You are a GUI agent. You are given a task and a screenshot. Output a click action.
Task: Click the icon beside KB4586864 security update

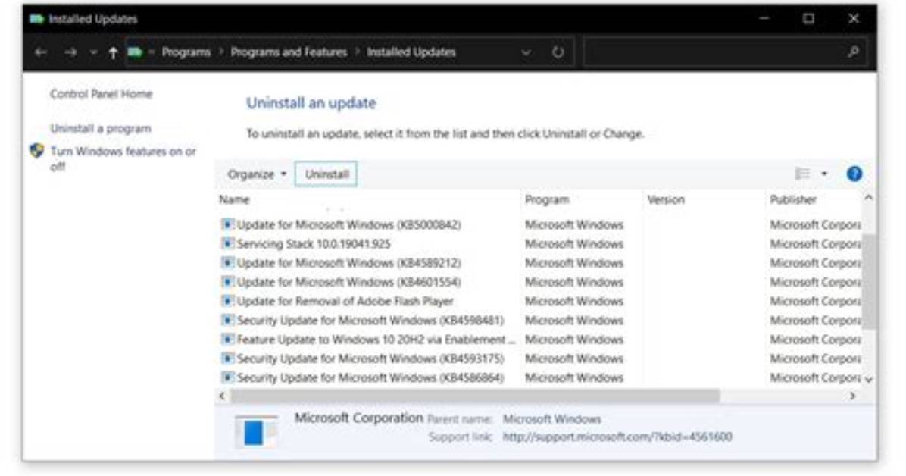(227, 377)
